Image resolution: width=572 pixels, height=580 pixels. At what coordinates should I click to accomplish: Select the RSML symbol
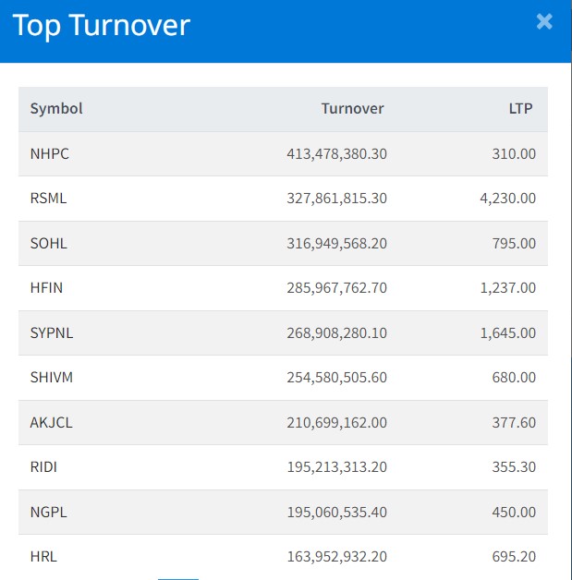coord(49,198)
